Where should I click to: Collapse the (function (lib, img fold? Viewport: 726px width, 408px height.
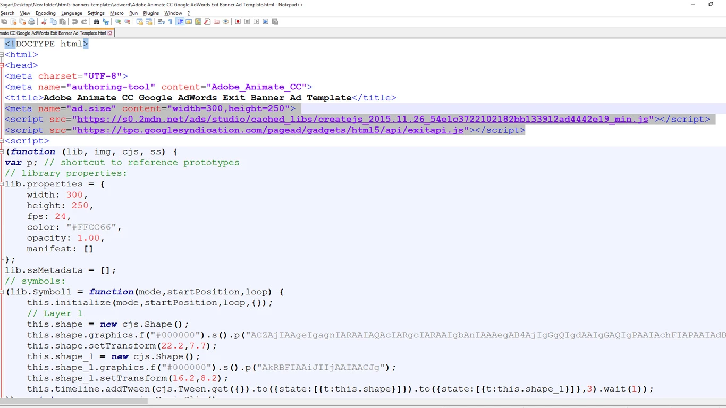click(x=2, y=152)
